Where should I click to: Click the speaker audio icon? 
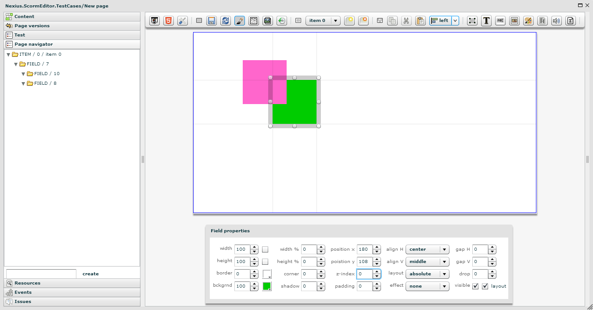(x=557, y=21)
